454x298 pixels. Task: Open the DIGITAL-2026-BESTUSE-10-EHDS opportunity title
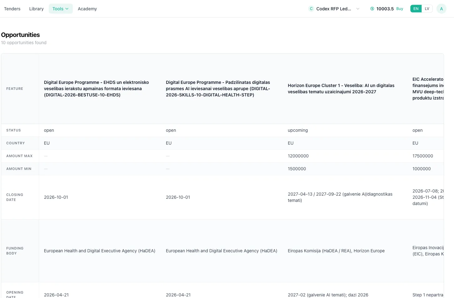[96, 89]
